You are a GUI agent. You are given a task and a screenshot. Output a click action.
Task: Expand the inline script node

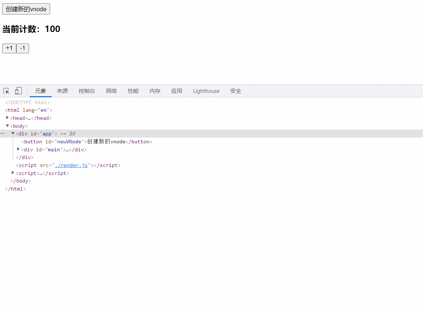click(13, 173)
